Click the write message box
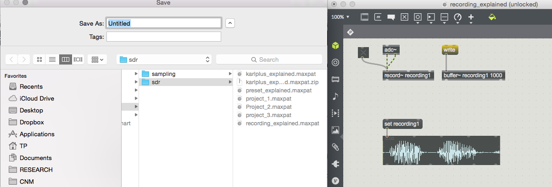The width and height of the screenshot is (552, 187). 450,50
